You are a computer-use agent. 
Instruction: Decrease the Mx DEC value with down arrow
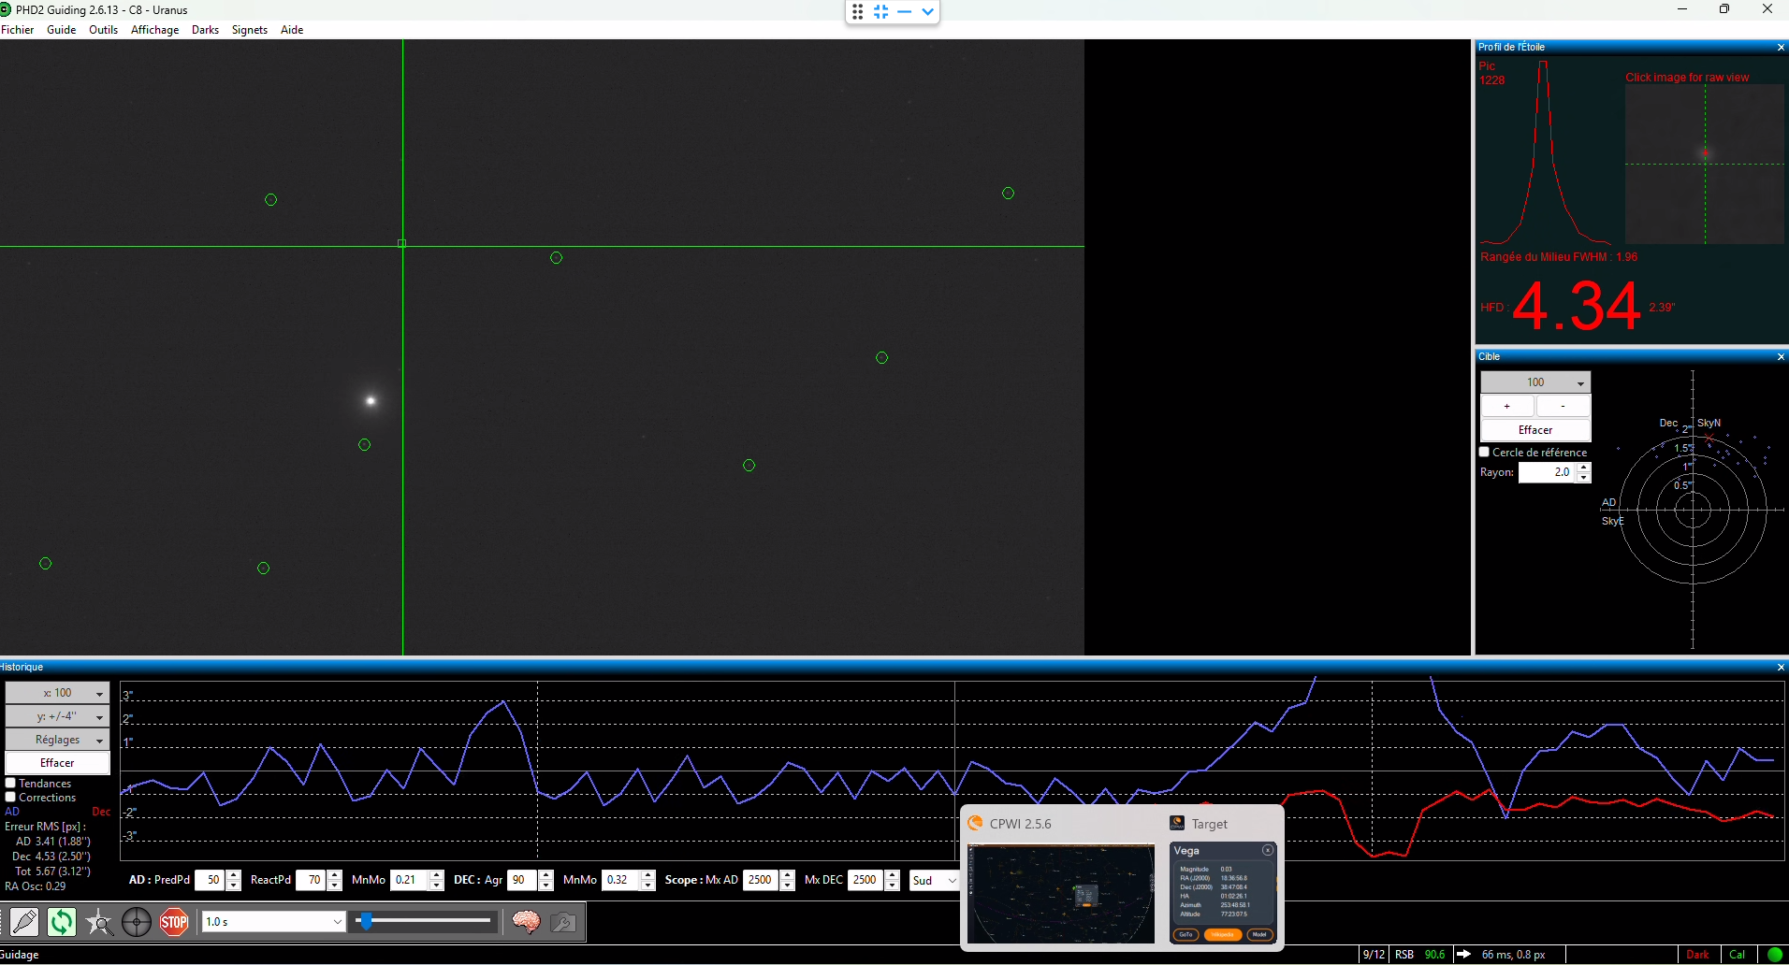point(893,886)
